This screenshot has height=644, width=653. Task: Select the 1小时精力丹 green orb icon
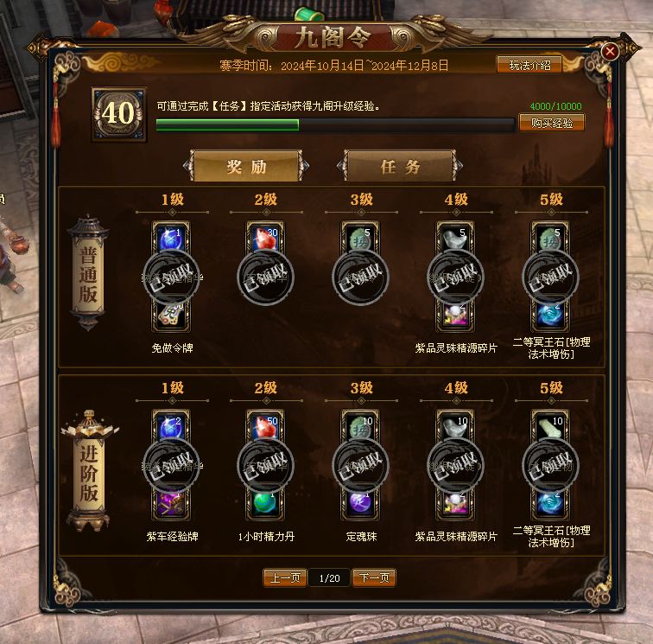point(266,504)
